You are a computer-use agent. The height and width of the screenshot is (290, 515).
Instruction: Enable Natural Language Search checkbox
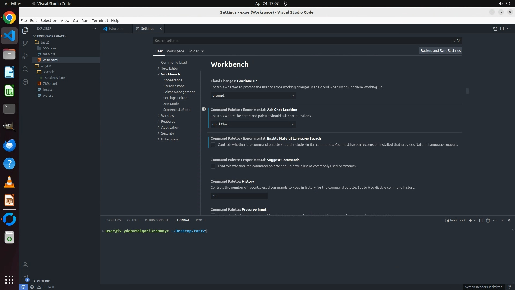coord(213,145)
